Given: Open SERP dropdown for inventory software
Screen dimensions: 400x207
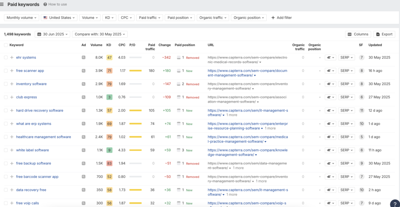Looking at the screenshot, I should coord(346,84).
